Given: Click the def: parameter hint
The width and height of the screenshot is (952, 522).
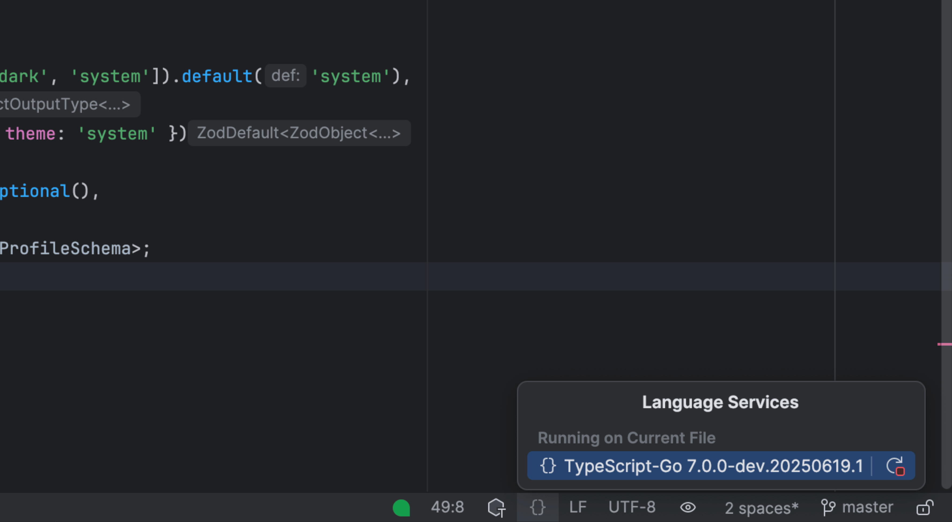Looking at the screenshot, I should coord(285,76).
